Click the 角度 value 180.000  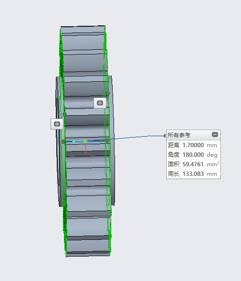click(193, 155)
